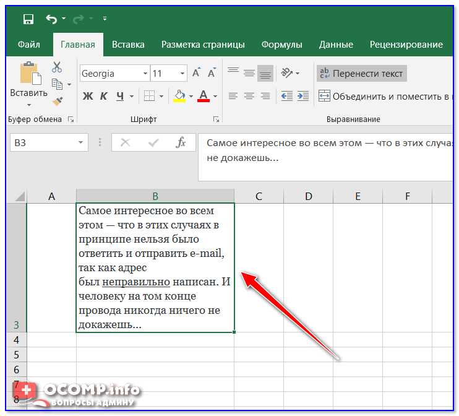Align text right
The width and height of the screenshot is (459, 416).
[x=265, y=96]
